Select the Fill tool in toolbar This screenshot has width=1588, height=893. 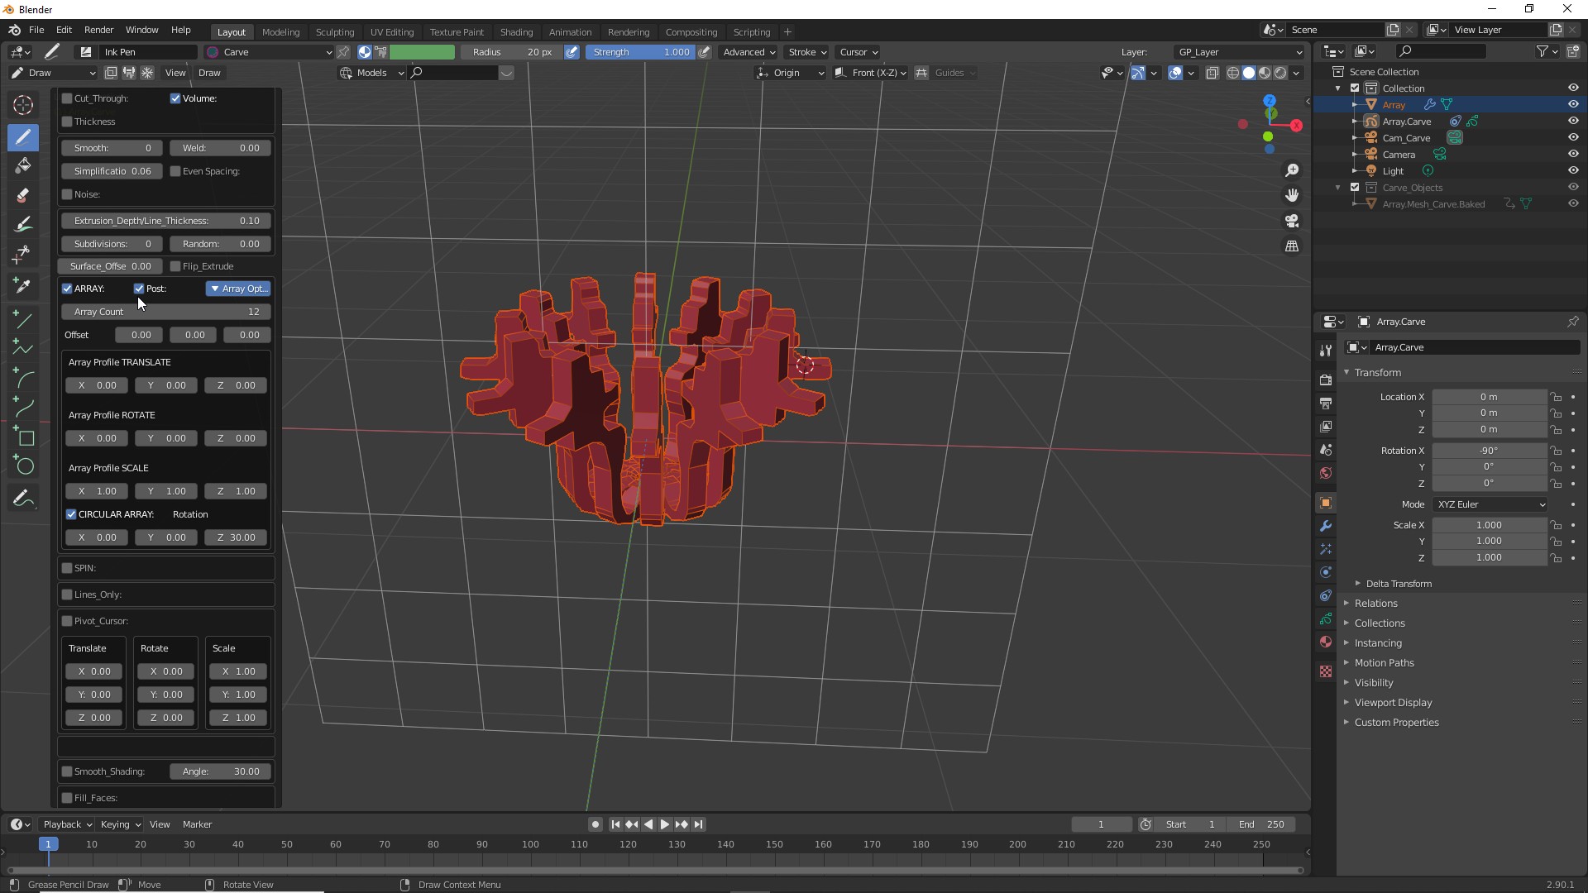tap(23, 165)
